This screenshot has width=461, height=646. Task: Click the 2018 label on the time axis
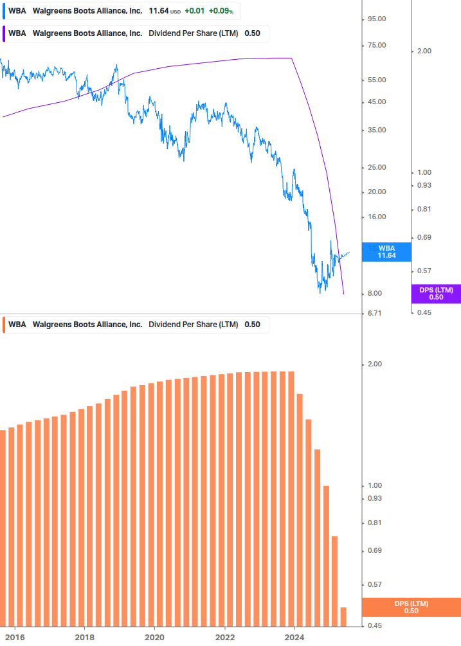(85, 638)
